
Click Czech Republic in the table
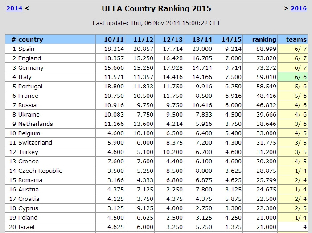coord(40,171)
